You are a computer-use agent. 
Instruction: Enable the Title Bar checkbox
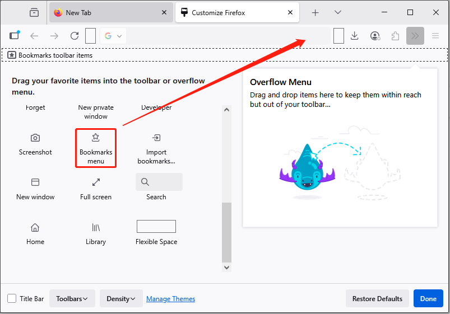12,299
